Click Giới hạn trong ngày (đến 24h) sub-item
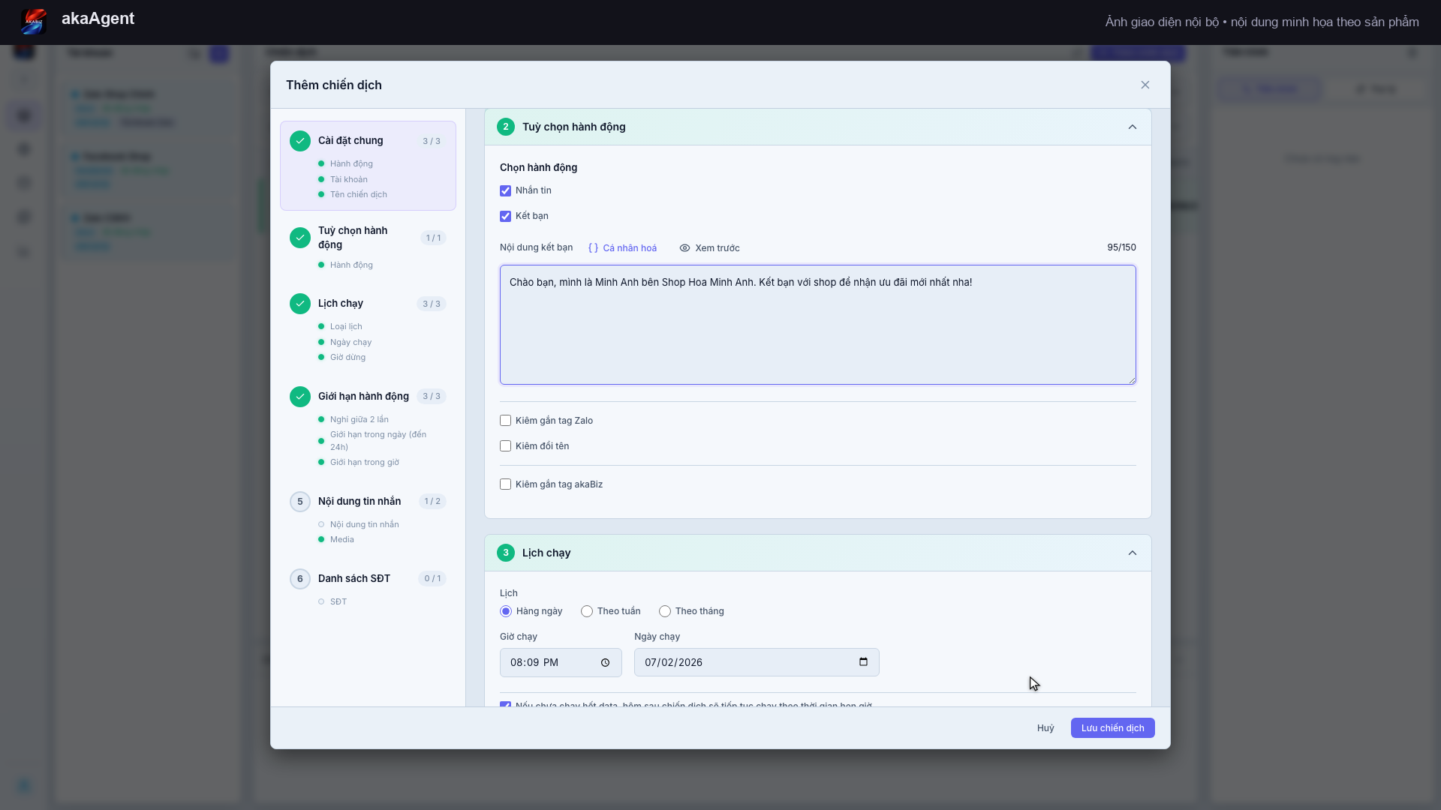 [x=378, y=441]
